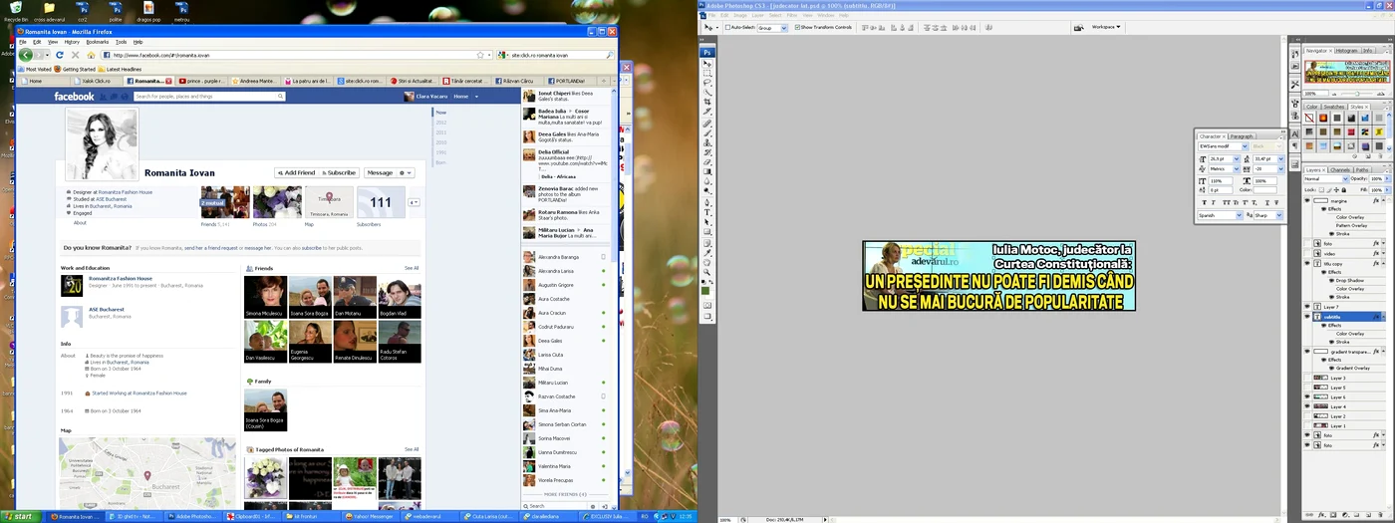This screenshot has width=1395, height=523.
Task: Switch to the Channels tab
Action: [1340, 169]
